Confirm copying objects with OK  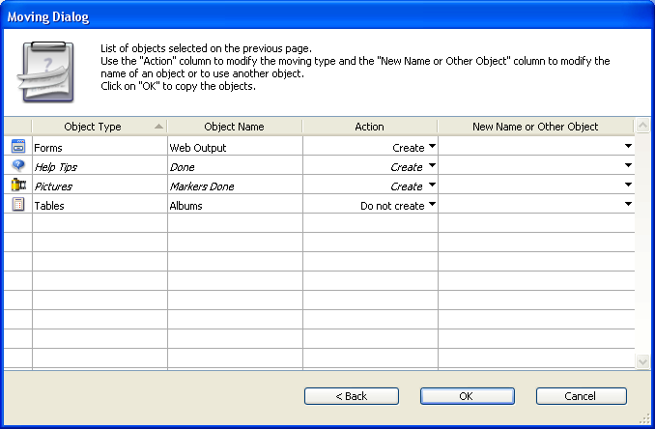coord(466,396)
